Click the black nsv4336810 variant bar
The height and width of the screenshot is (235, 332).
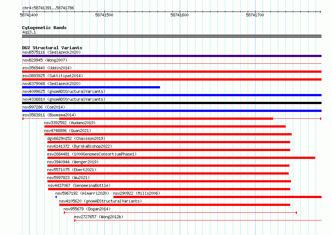tap(172, 103)
